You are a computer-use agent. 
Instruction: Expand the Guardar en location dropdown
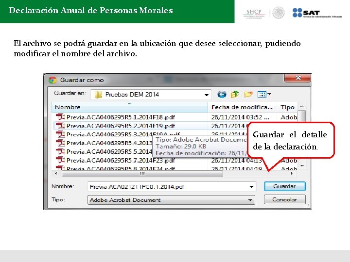[x=207, y=95]
